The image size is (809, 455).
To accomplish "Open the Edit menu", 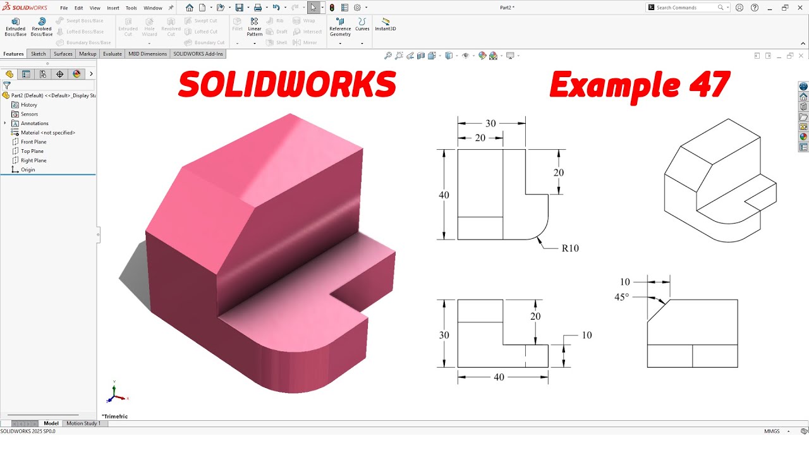I will 79,8.
